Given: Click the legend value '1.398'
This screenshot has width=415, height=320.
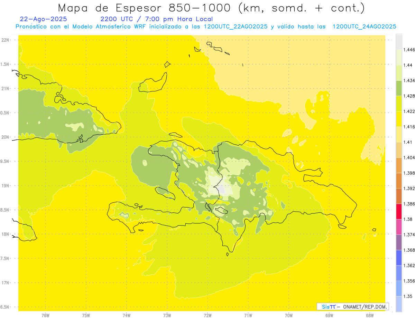Looking at the screenshot, I should tap(409, 173).
